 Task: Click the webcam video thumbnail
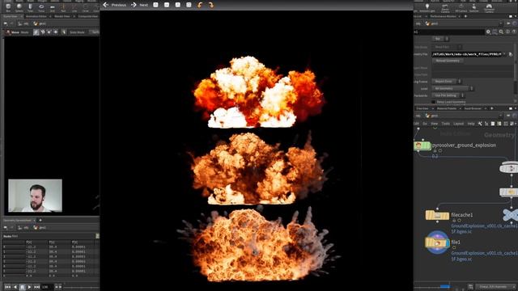coord(35,196)
